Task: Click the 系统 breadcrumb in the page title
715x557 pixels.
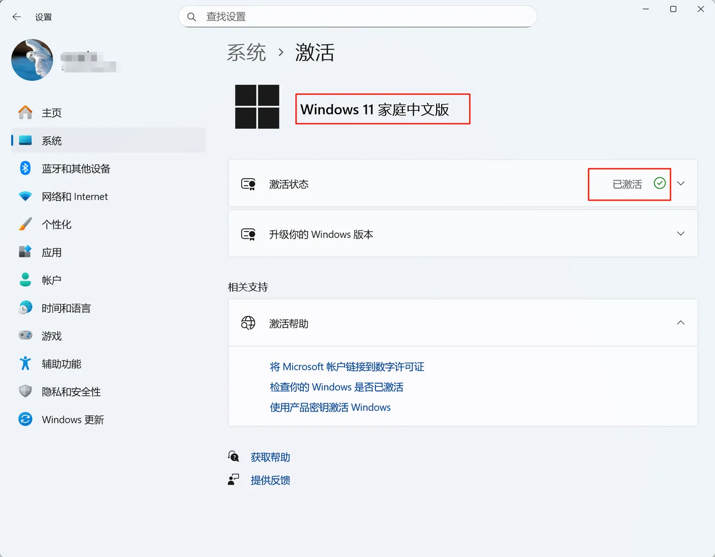Action: (246, 52)
